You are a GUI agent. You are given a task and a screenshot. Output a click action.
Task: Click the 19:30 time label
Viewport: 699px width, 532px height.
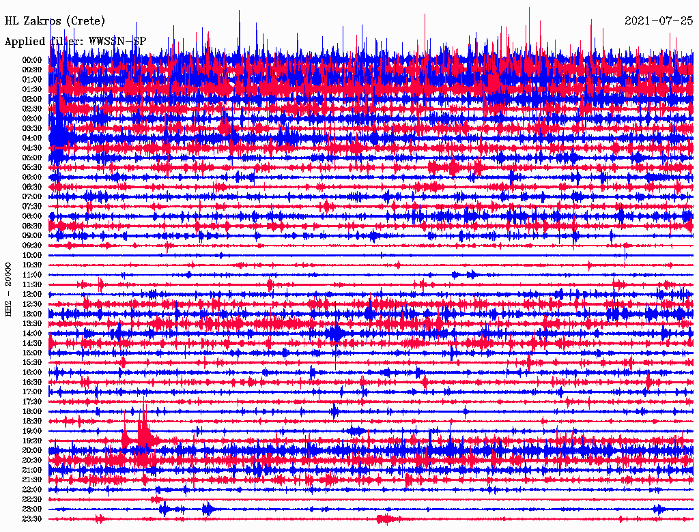32,441
